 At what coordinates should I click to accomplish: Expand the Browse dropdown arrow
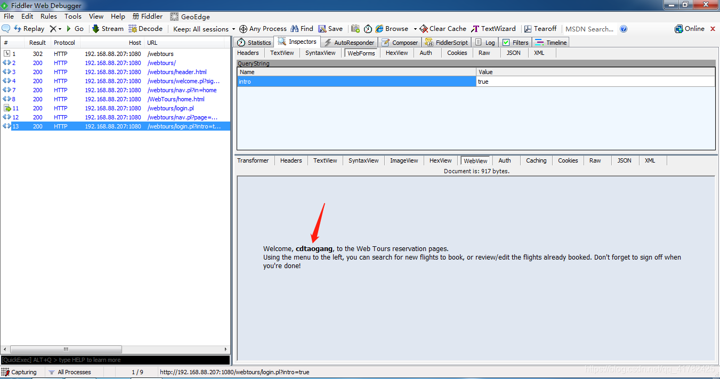click(415, 29)
